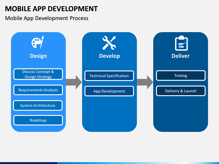Screen dimensions: 219x164
Task: Click the clipboard checkmark Deliver icon
Action: point(182,43)
